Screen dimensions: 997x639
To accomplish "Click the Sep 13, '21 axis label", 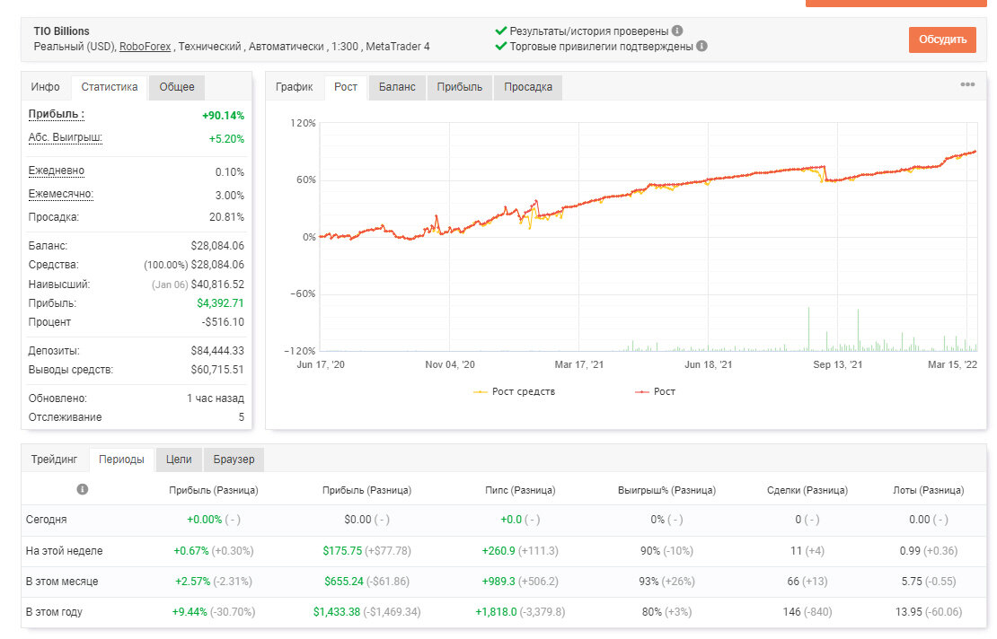I will (x=837, y=364).
